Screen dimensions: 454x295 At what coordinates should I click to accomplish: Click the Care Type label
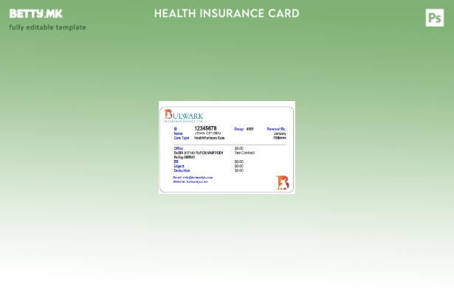point(182,138)
